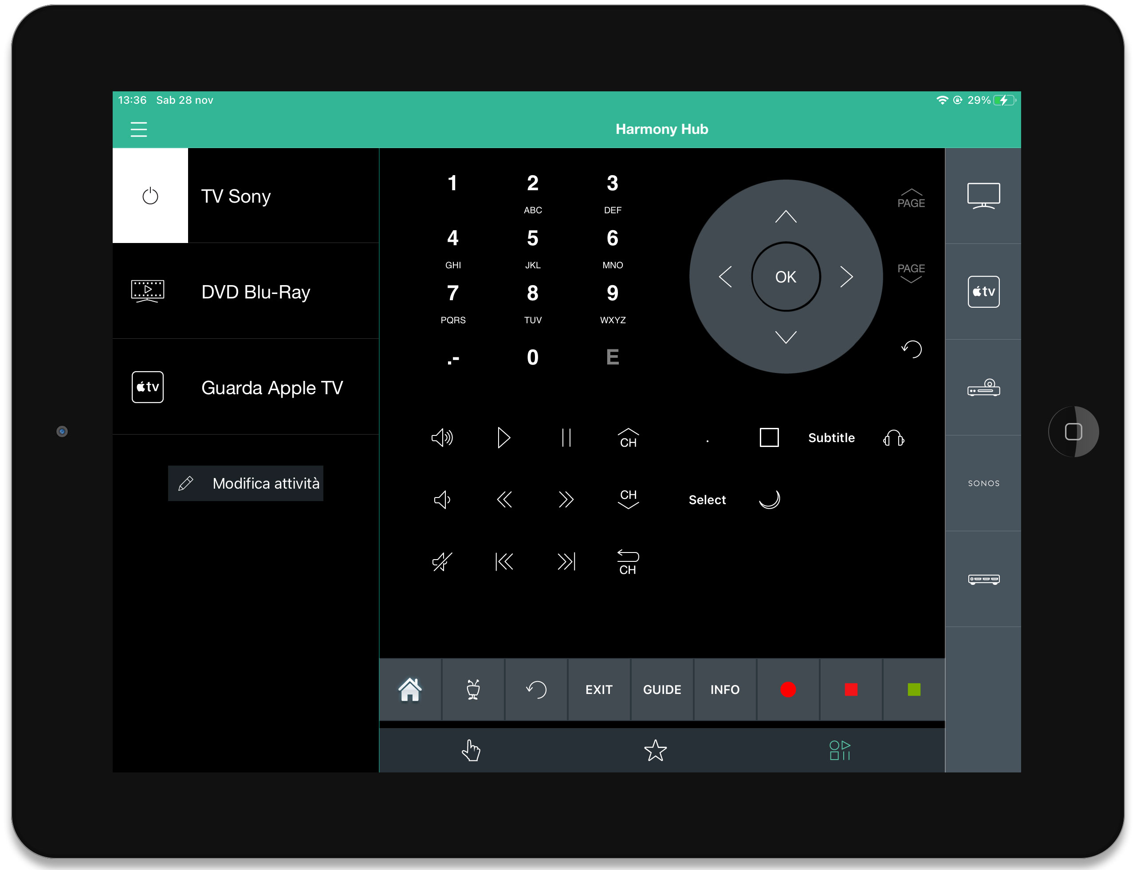Click the red square color button

[x=851, y=690]
